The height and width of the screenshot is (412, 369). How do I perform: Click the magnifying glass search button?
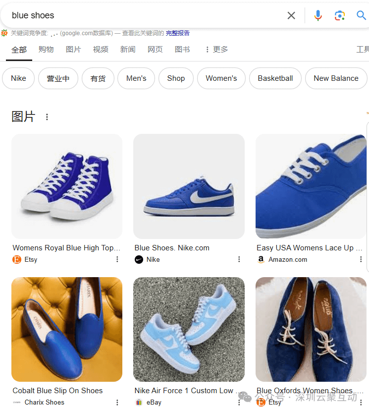click(361, 15)
